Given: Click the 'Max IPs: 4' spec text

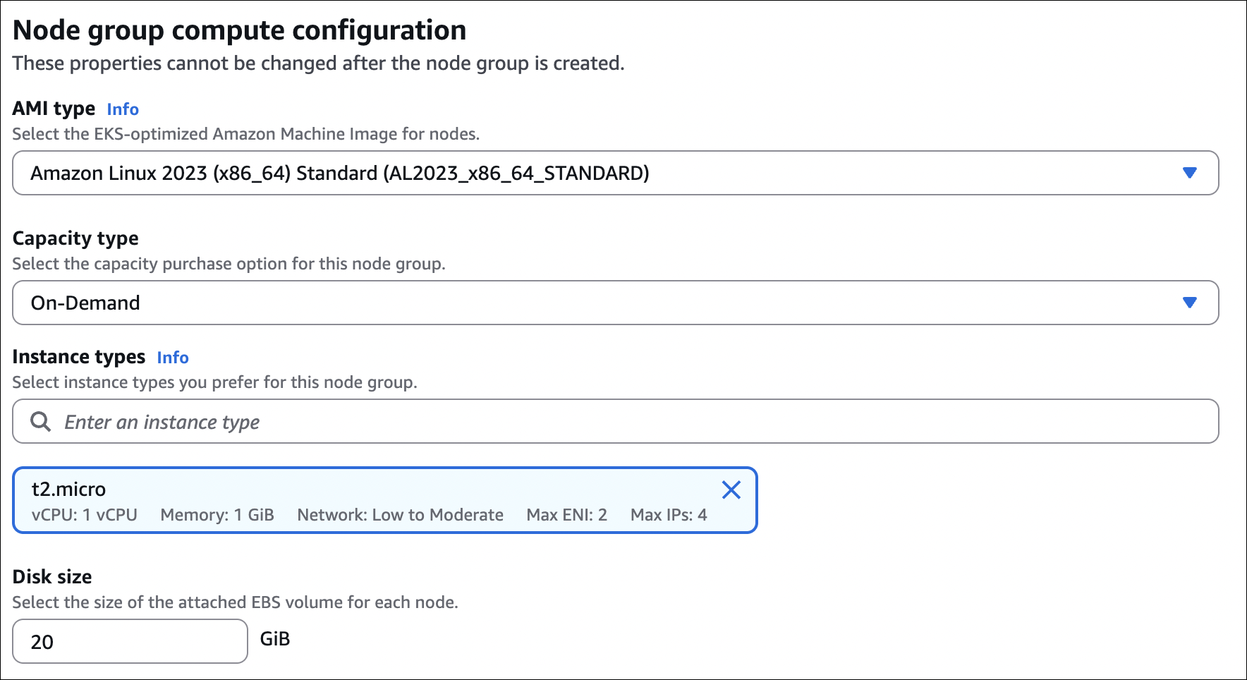Looking at the screenshot, I should click(669, 515).
